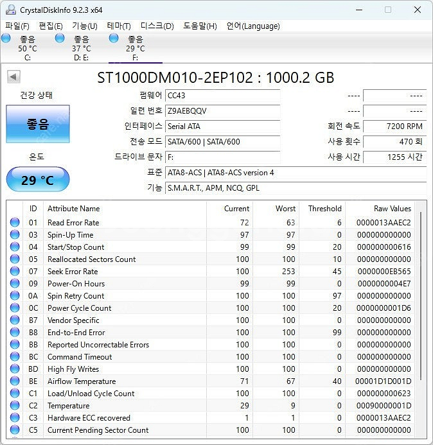Click the Attribute Name column header
The image size is (433, 445).
click(125, 209)
